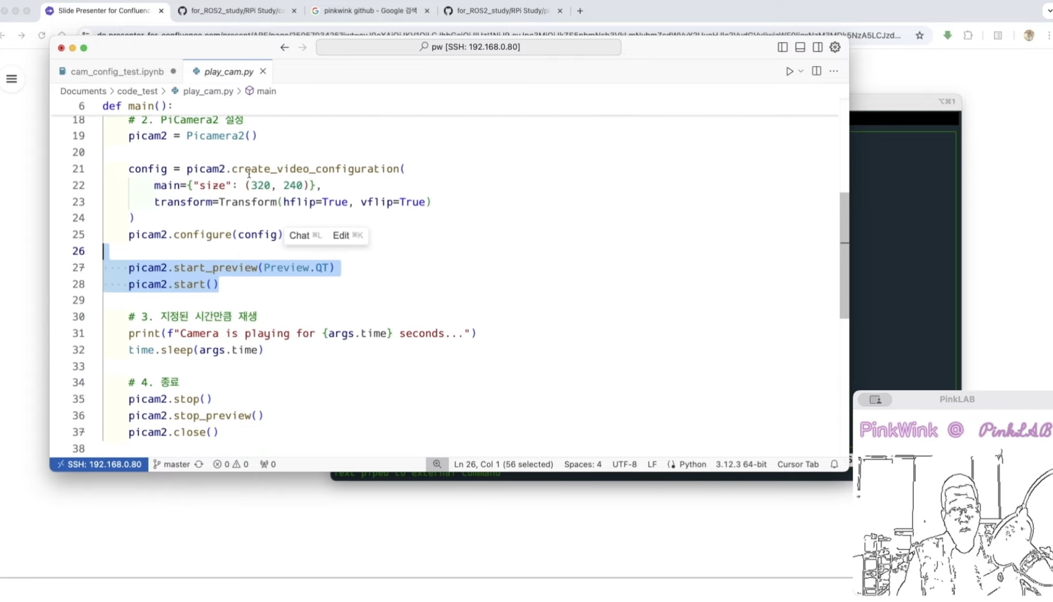Open notifications bell in the status bar
Viewport: 1053px width, 602px height.
coord(834,464)
